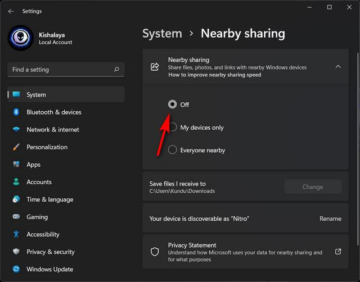Viewport: 360px width, 282px height.
Task: Click the Time & language globe icon
Action: click(16, 199)
